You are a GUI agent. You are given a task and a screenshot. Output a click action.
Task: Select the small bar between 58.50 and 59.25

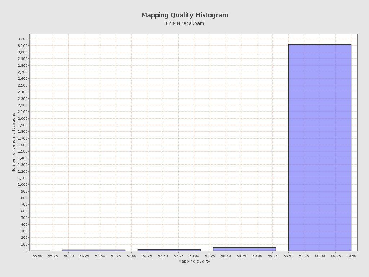pyautogui.click(x=244, y=249)
